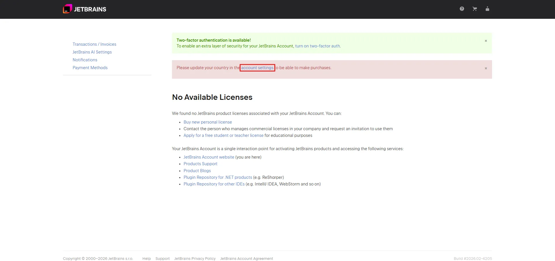The width and height of the screenshot is (555, 261).
Task: Click the Build #2026.02-4205 text
Action: coord(473,259)
